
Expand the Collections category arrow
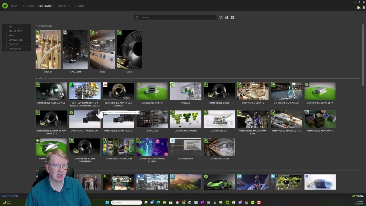pos(4,31)
